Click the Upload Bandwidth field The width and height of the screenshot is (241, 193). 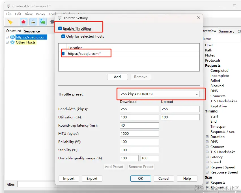pos(180,109)
